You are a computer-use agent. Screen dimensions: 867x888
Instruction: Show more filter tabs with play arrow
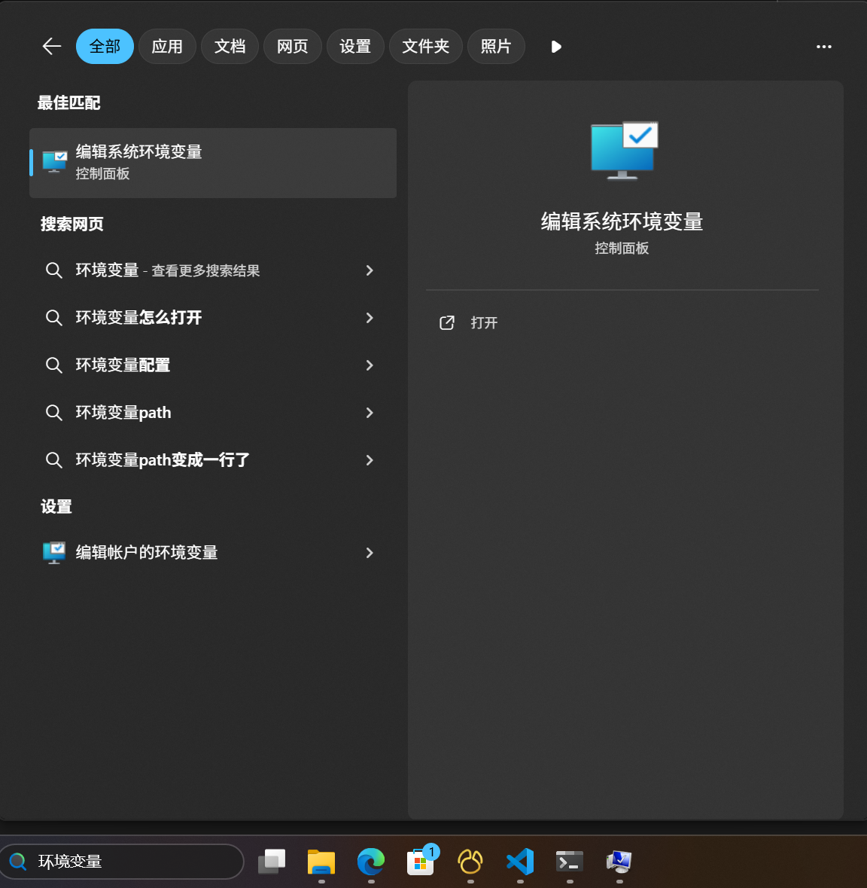555,47
